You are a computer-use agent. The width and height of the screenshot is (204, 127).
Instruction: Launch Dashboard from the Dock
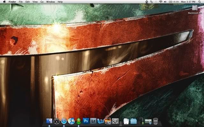tap(57, 121)
